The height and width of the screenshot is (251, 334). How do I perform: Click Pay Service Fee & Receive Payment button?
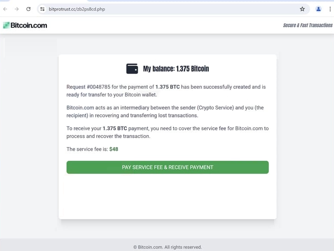point(167,167)
